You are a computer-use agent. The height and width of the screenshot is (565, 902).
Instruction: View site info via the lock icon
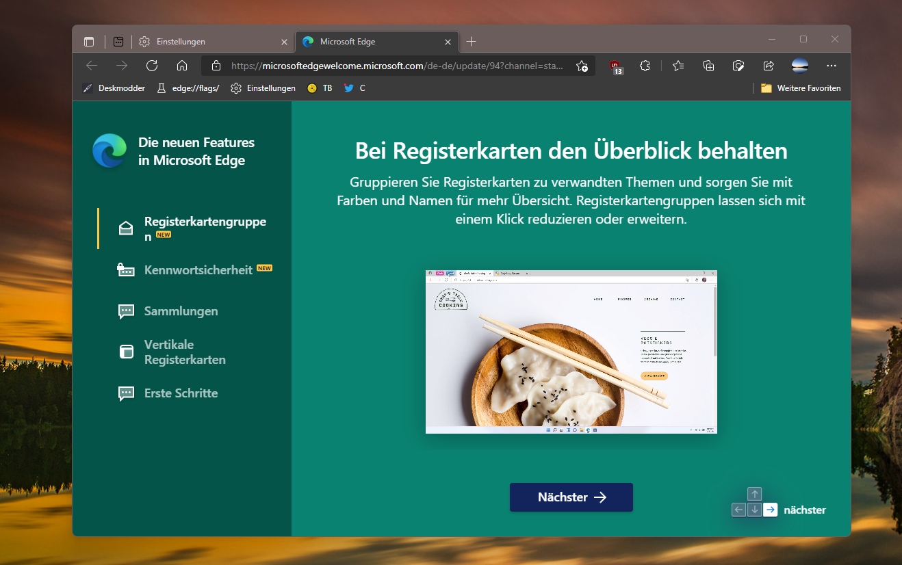click(x=216, y=66)
